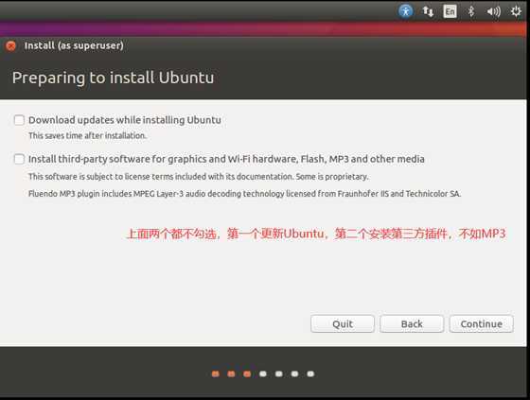530x400 pixels.
Task: Open the Bluetooth indicator menu
Action: [471, 11]
